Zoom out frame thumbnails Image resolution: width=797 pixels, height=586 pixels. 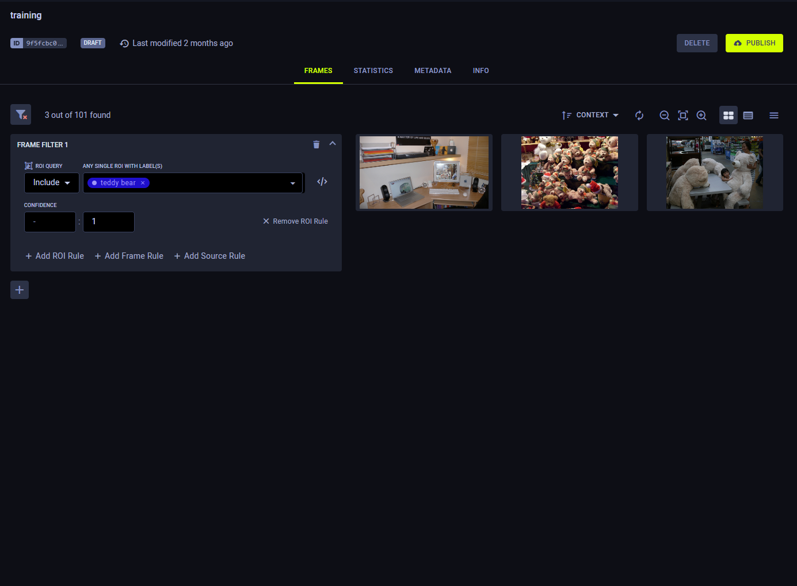(665, 115)
